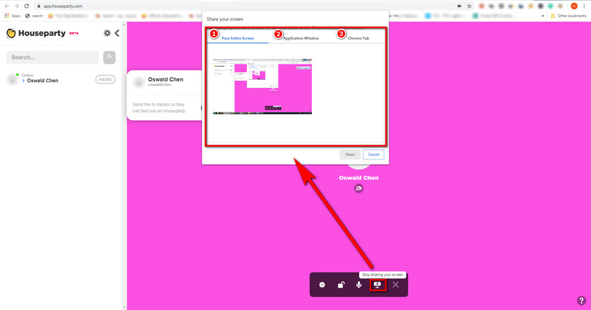The image size is (591, 310).
Task: Switch to Chrome Tab tab
Action: tap(359, 38)
